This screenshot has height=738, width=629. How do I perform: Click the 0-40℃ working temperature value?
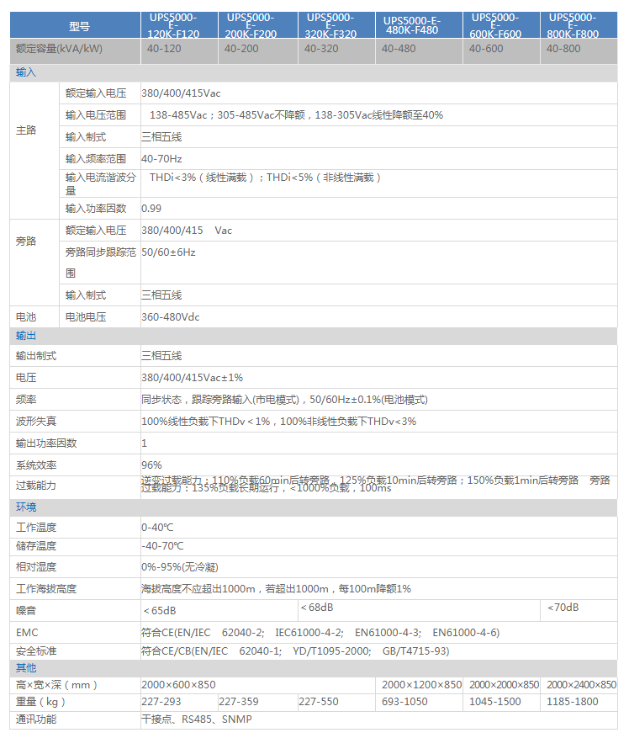pos(157,527)
